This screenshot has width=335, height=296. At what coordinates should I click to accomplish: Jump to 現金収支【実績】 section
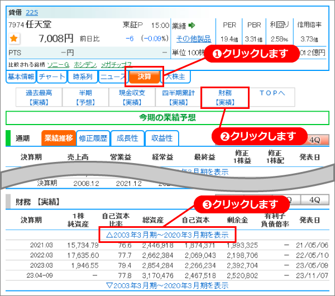coord(132,97)
